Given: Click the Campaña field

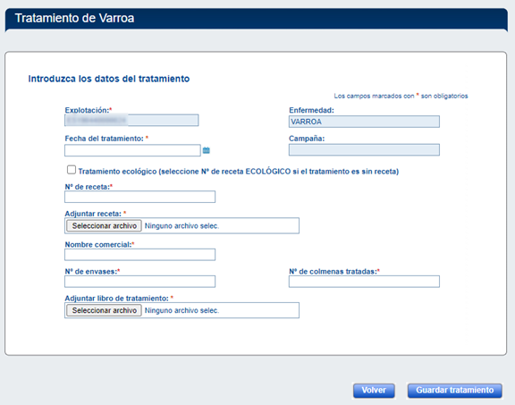Looking at the screenshot, I should 364,150.
